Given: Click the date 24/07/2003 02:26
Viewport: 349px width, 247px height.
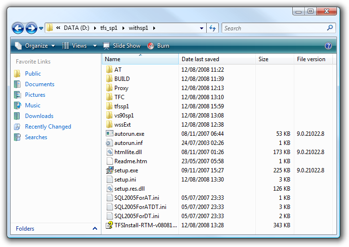Looking at the screenshot, I should click(x=202, y=143).
